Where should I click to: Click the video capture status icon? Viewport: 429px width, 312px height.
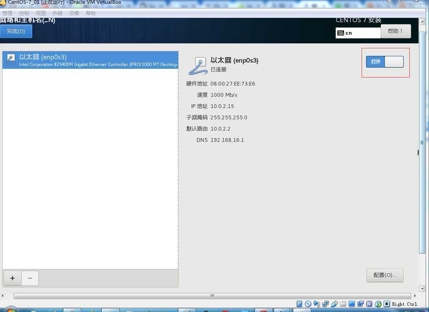click(x=361, y=304)
